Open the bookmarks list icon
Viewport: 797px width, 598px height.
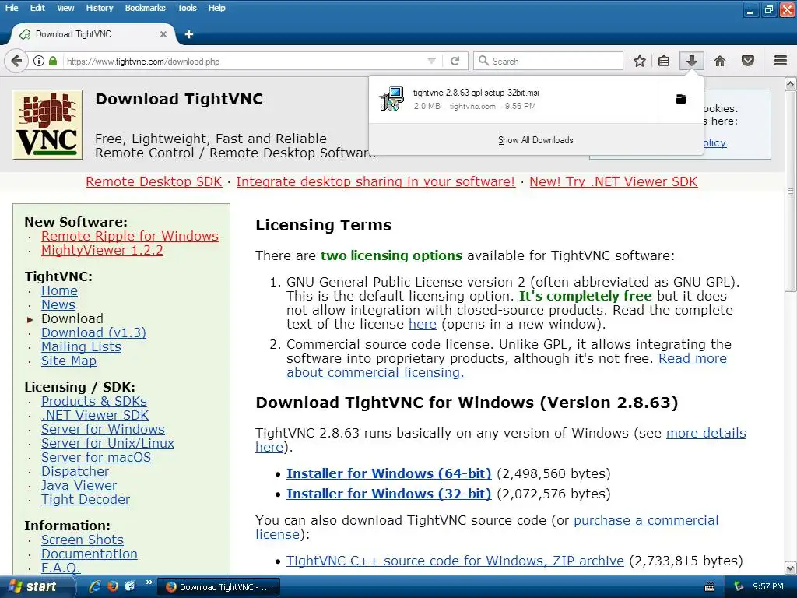(664, 61)
